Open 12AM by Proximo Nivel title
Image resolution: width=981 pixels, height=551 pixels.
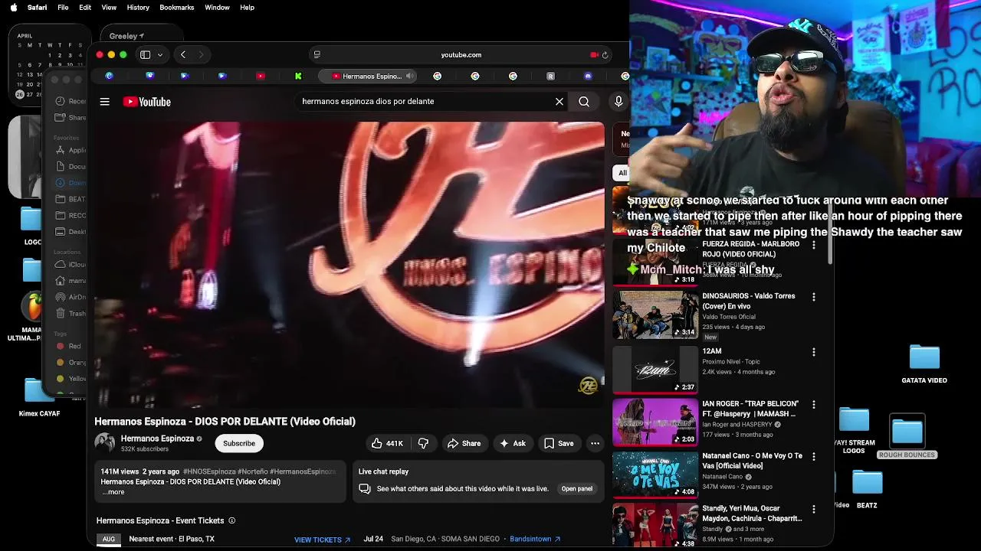[x=712, y=351]
